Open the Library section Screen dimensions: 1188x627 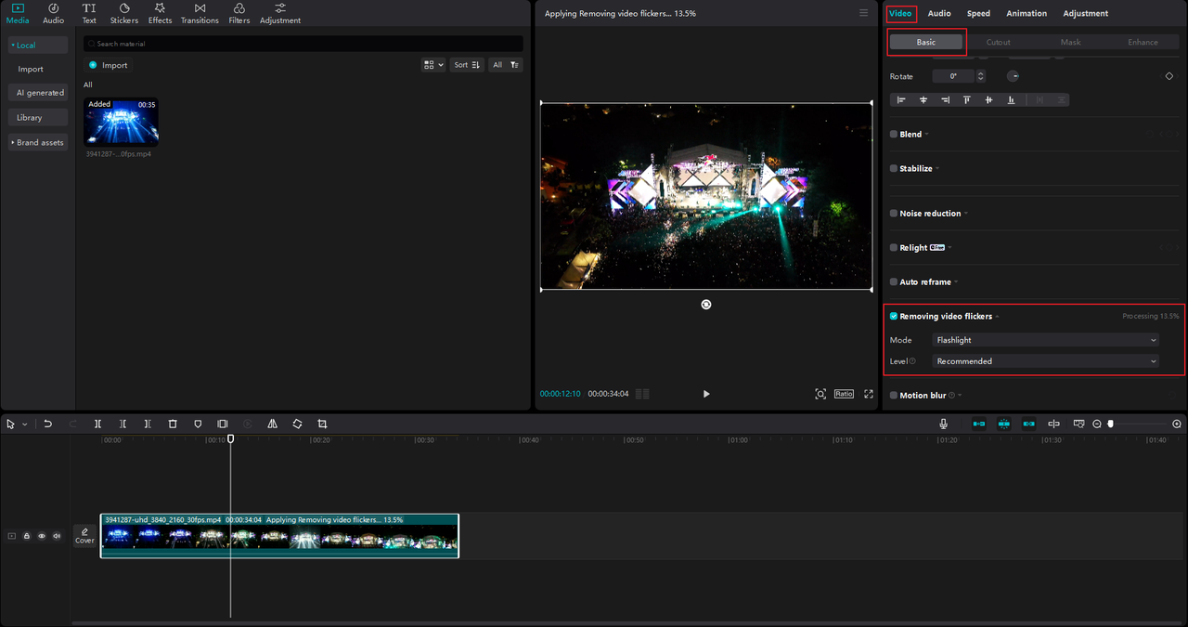pos(38,117)
